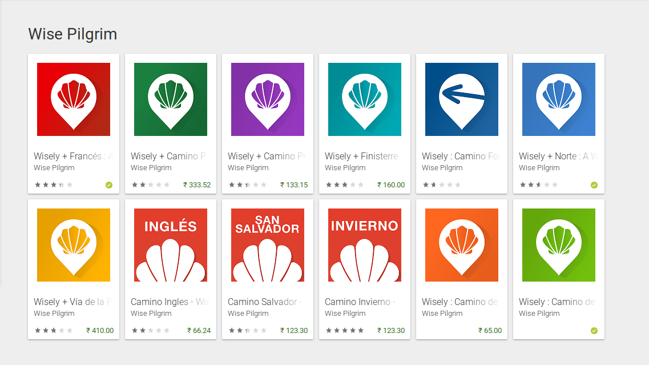
Task: Click star rating on Camino Invierno card
Action: point(345,331)
